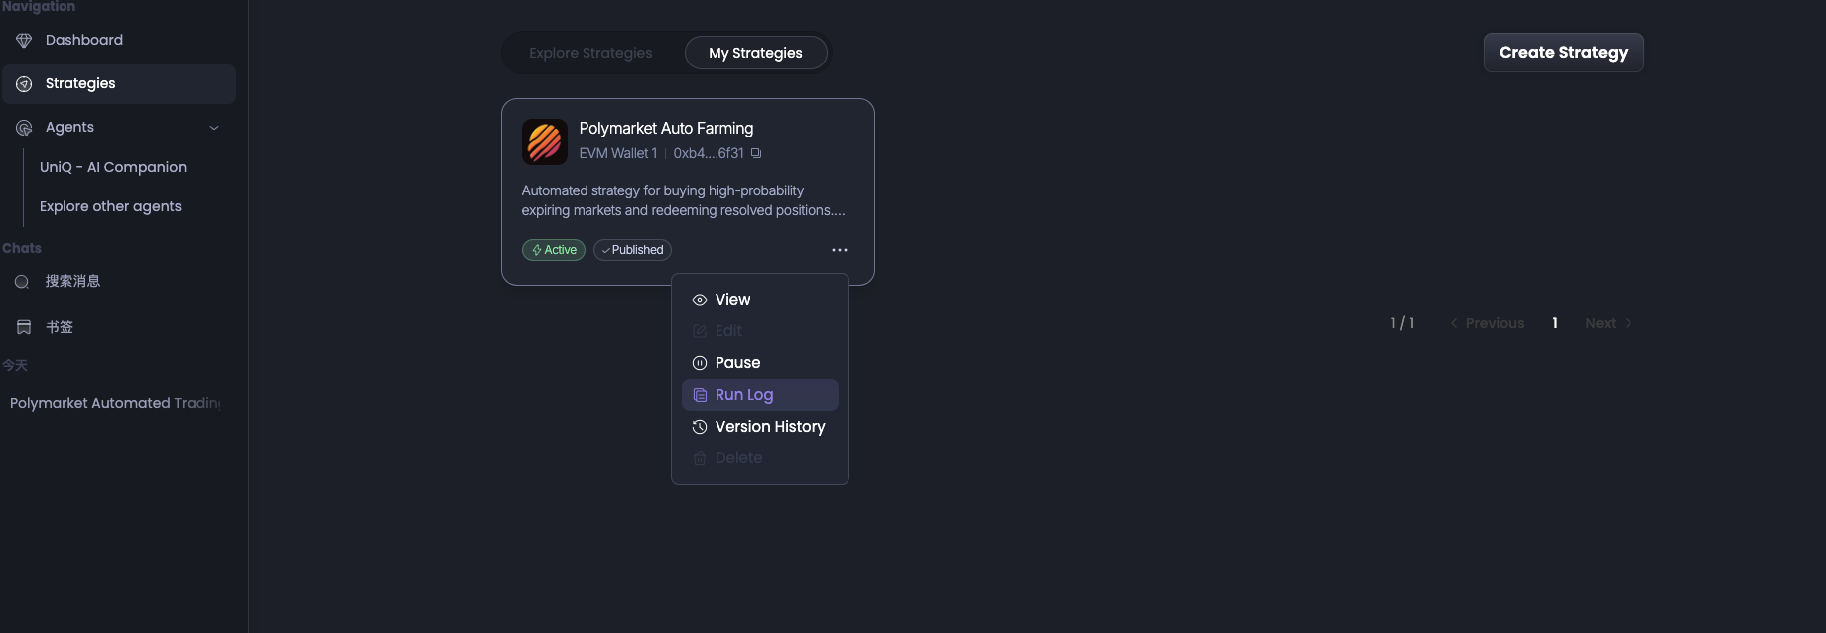
Task: Open the three-dot strategy options menu
Action: (840, 250)
